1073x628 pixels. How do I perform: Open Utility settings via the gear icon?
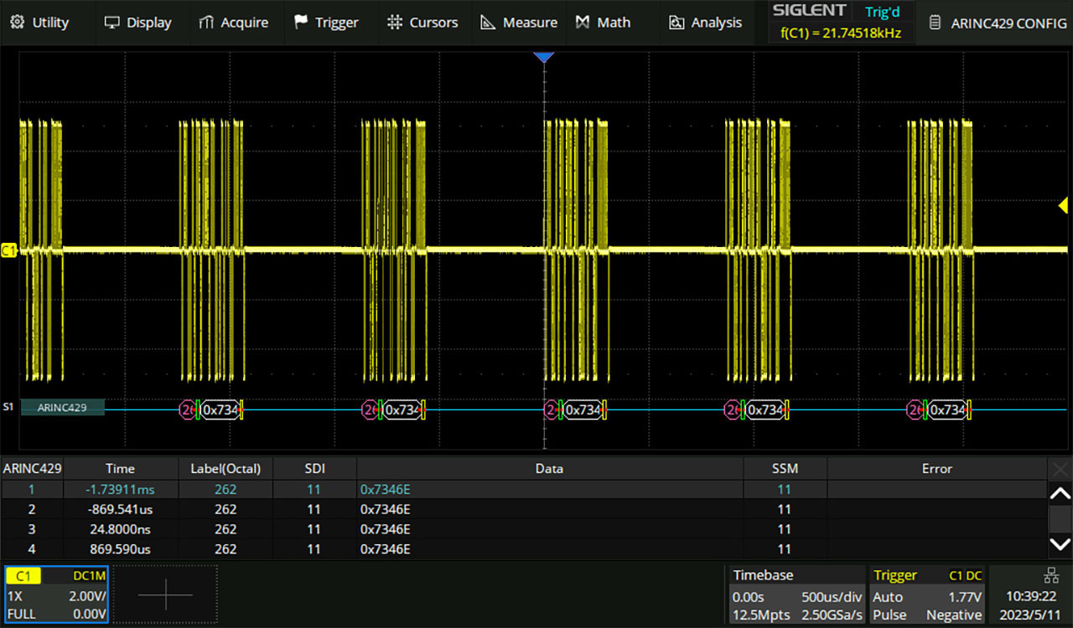18,23
